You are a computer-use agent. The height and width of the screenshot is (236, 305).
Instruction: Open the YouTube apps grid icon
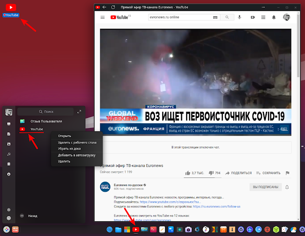(263, 17)
